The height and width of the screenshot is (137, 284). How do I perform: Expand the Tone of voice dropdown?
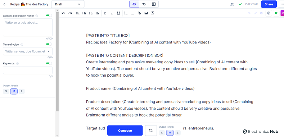28,51
